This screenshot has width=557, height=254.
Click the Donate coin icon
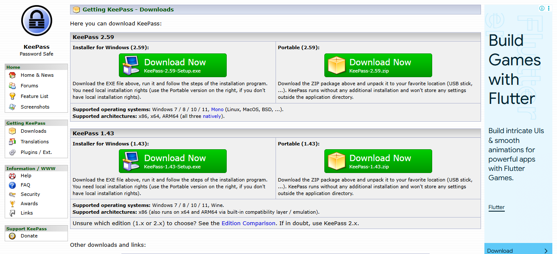click(x=12, y=236)
